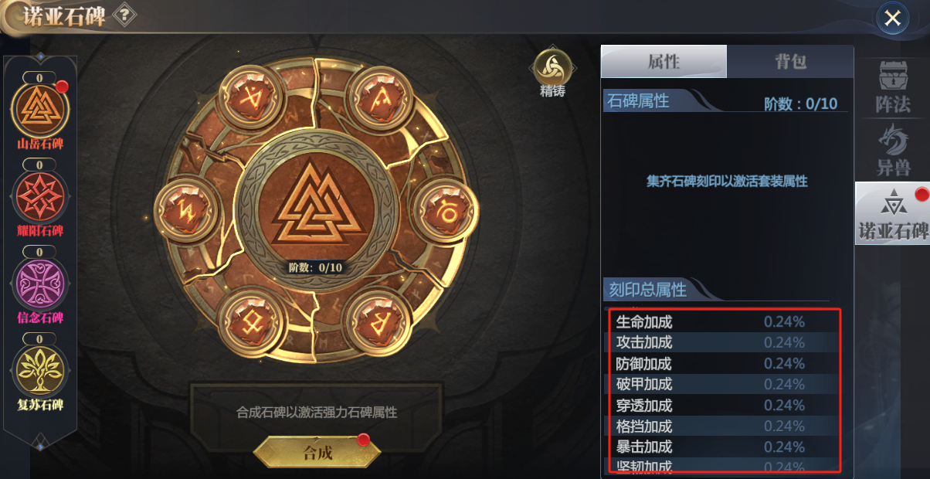Image resolution: width=930 pixels, height=479 pixels.
Task: Switch to the 背包 tab
Action: click(x=790, y=61)
